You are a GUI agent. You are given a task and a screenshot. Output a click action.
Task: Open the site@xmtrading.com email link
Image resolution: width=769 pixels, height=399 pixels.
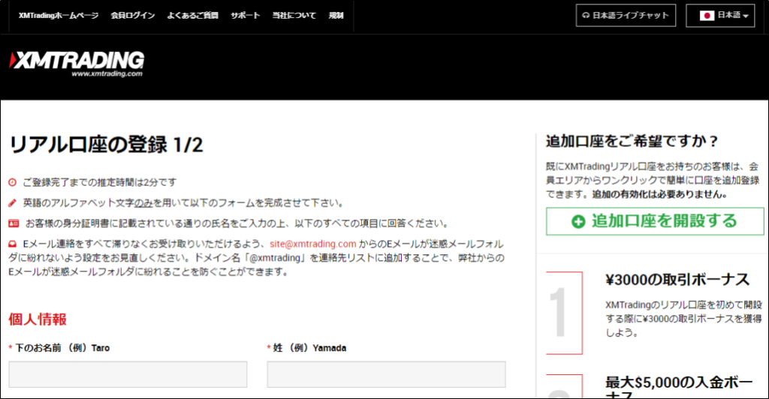tap(313, 244)
